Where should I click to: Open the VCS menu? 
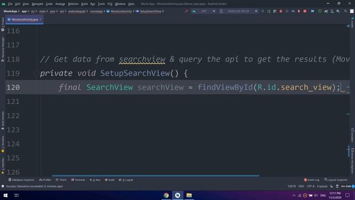(110, 4)
